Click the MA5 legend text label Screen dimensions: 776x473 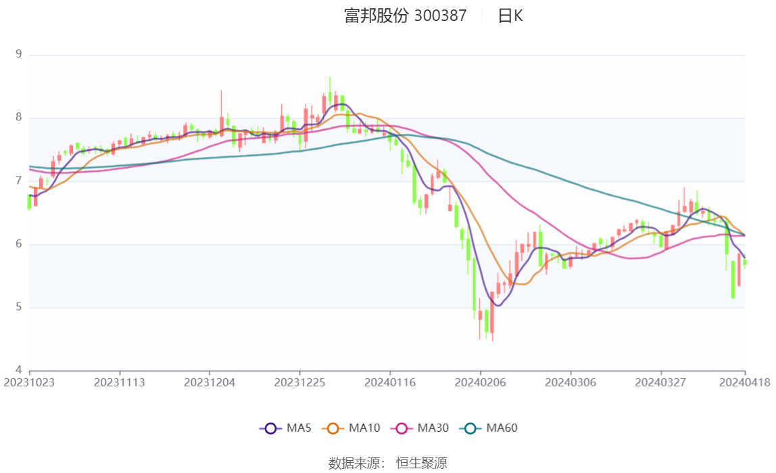click(299, 428)
